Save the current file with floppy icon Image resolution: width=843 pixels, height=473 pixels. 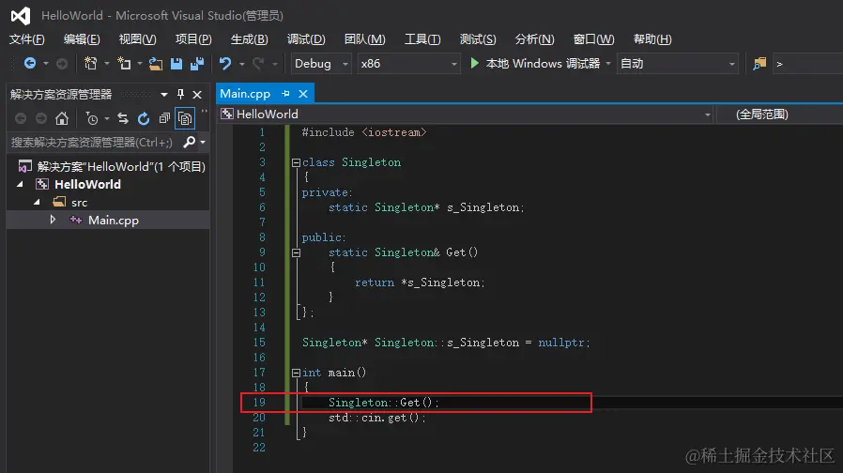click(x=176, y=64)
